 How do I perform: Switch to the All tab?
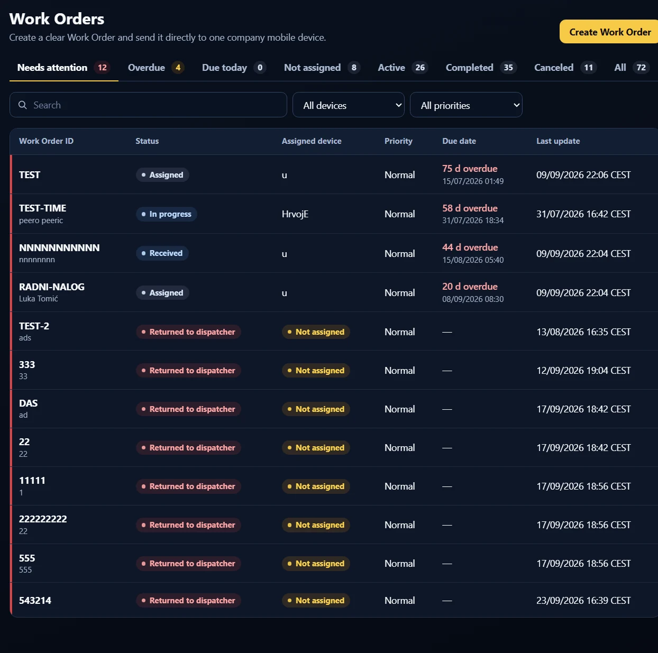tap(631, 68)
